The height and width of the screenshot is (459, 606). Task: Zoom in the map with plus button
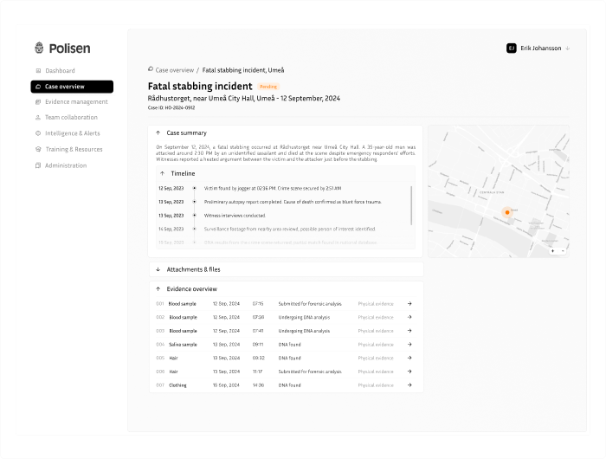[x=553, y=251]
